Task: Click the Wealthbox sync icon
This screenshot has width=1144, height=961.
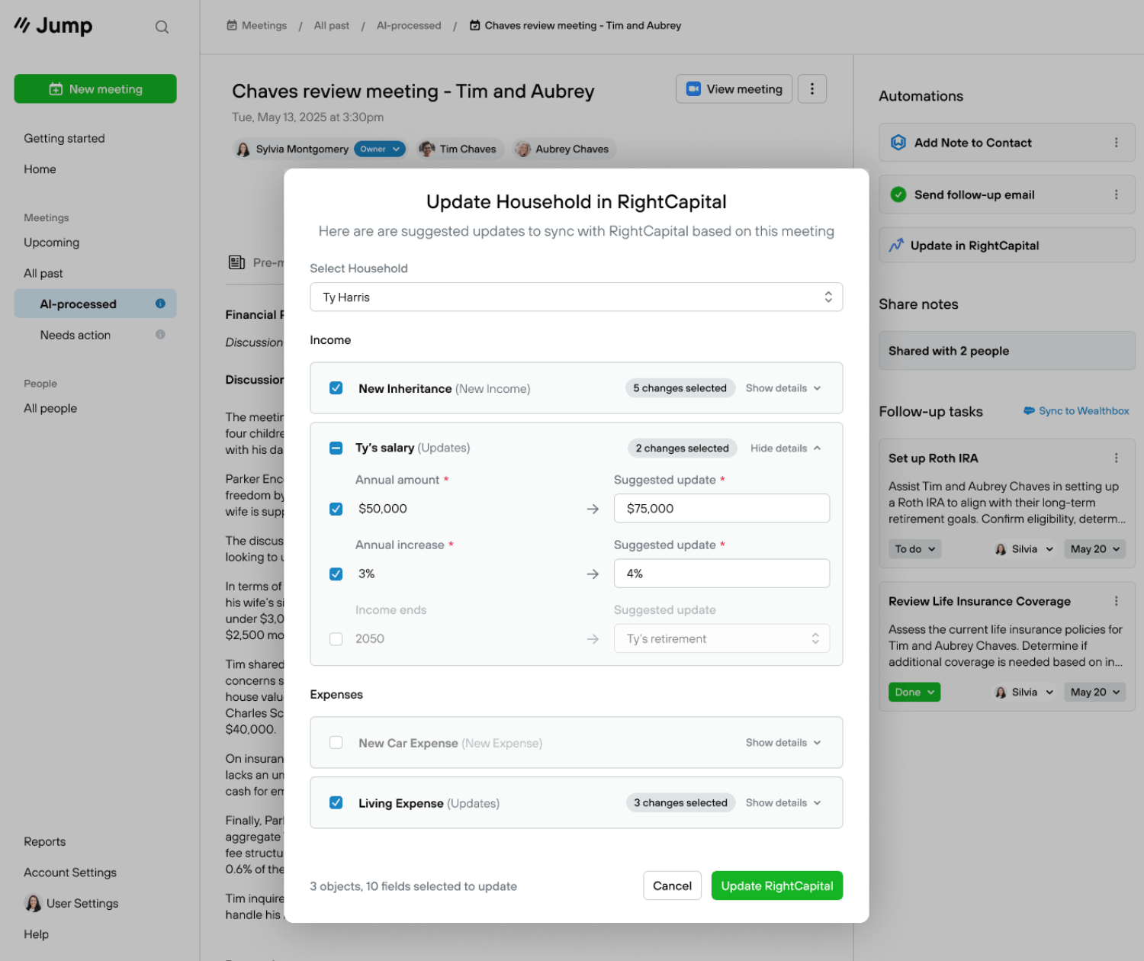Action: pyautogui.click(x=1029, y=411)
